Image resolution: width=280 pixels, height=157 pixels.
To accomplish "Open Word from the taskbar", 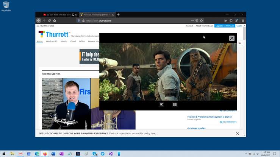I will tap(53, 154).
